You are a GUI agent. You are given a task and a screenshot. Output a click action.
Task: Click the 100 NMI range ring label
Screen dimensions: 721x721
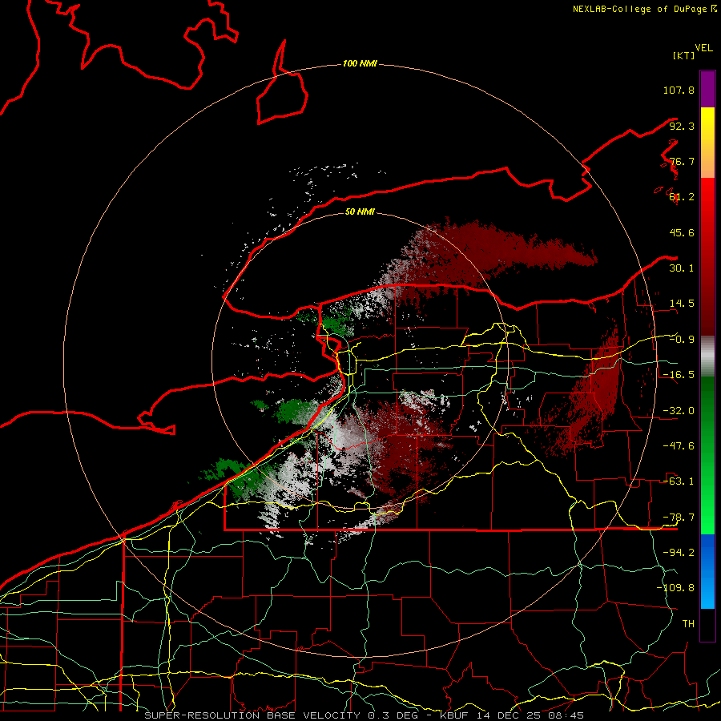(x=360, y=63)
